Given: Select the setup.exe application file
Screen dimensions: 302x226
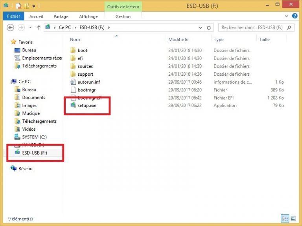Looking at the screenshot, I should coord(87,106).
